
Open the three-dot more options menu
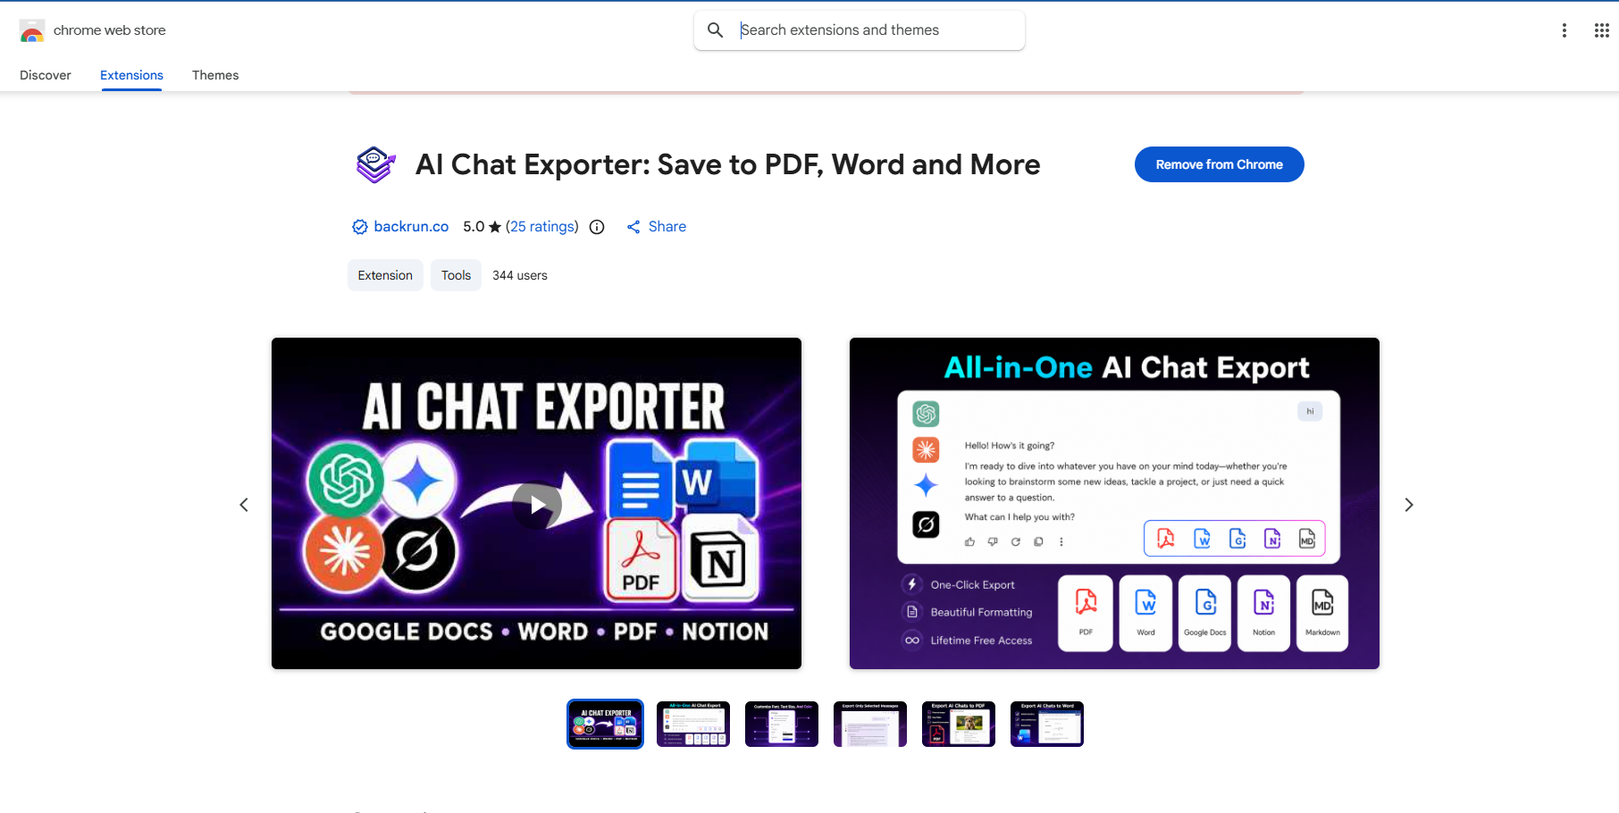pyautogui.click(x=1564, y=30)
